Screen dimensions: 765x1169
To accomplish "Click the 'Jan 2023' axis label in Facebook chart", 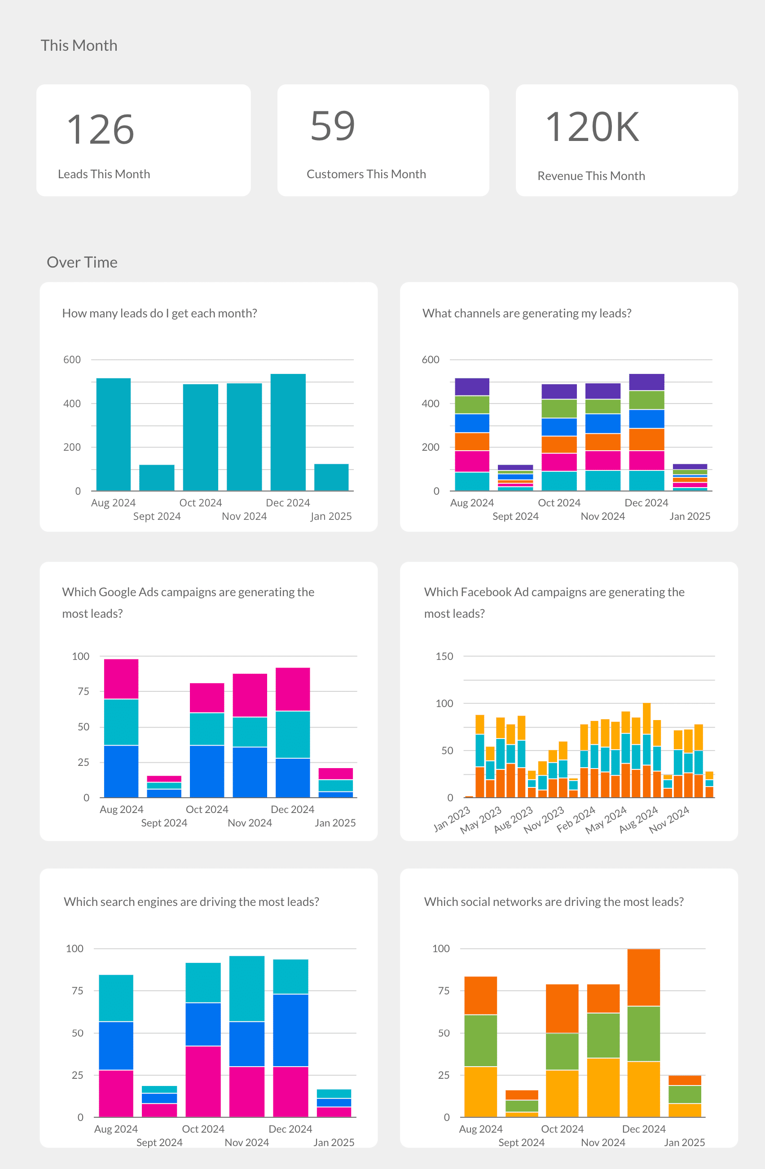I will coord(452,819).
